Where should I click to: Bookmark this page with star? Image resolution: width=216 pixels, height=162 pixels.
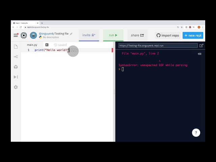182,27
